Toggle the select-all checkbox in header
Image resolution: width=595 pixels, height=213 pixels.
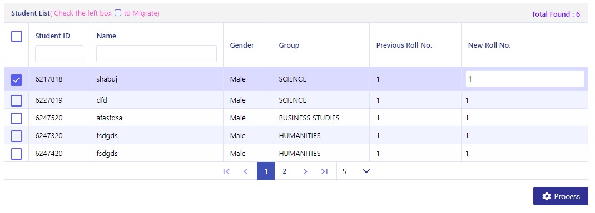click(x=17, y=36)
